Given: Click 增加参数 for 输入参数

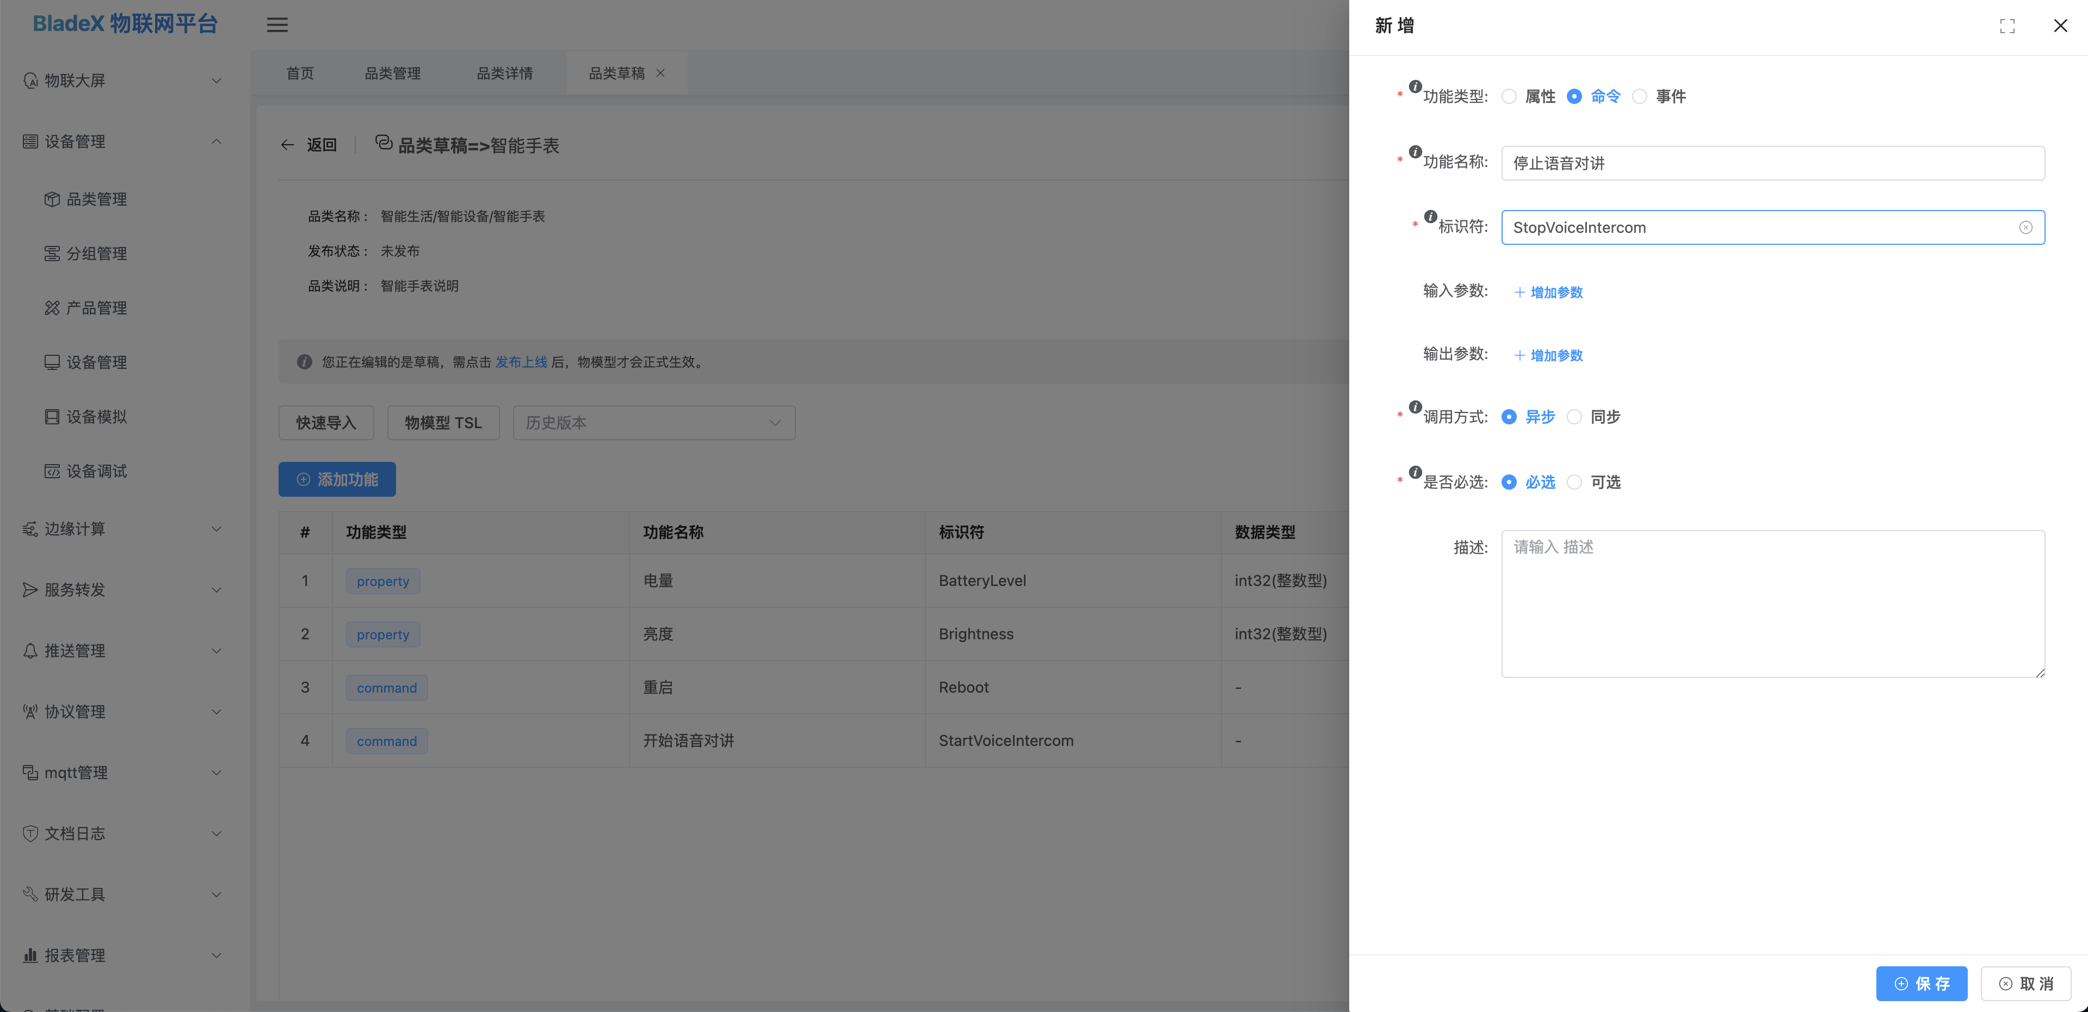Looking at the screenshot, I should [1548, 292].
